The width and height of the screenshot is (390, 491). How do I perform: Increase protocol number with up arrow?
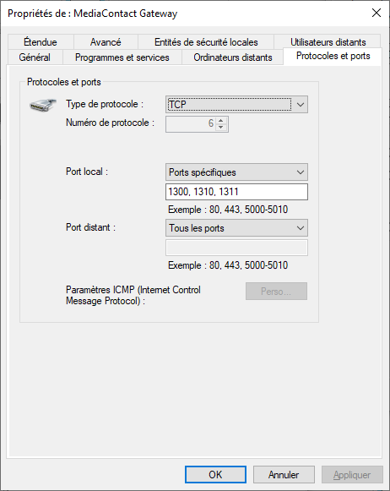pyautogui.click(x=221, y=121)
